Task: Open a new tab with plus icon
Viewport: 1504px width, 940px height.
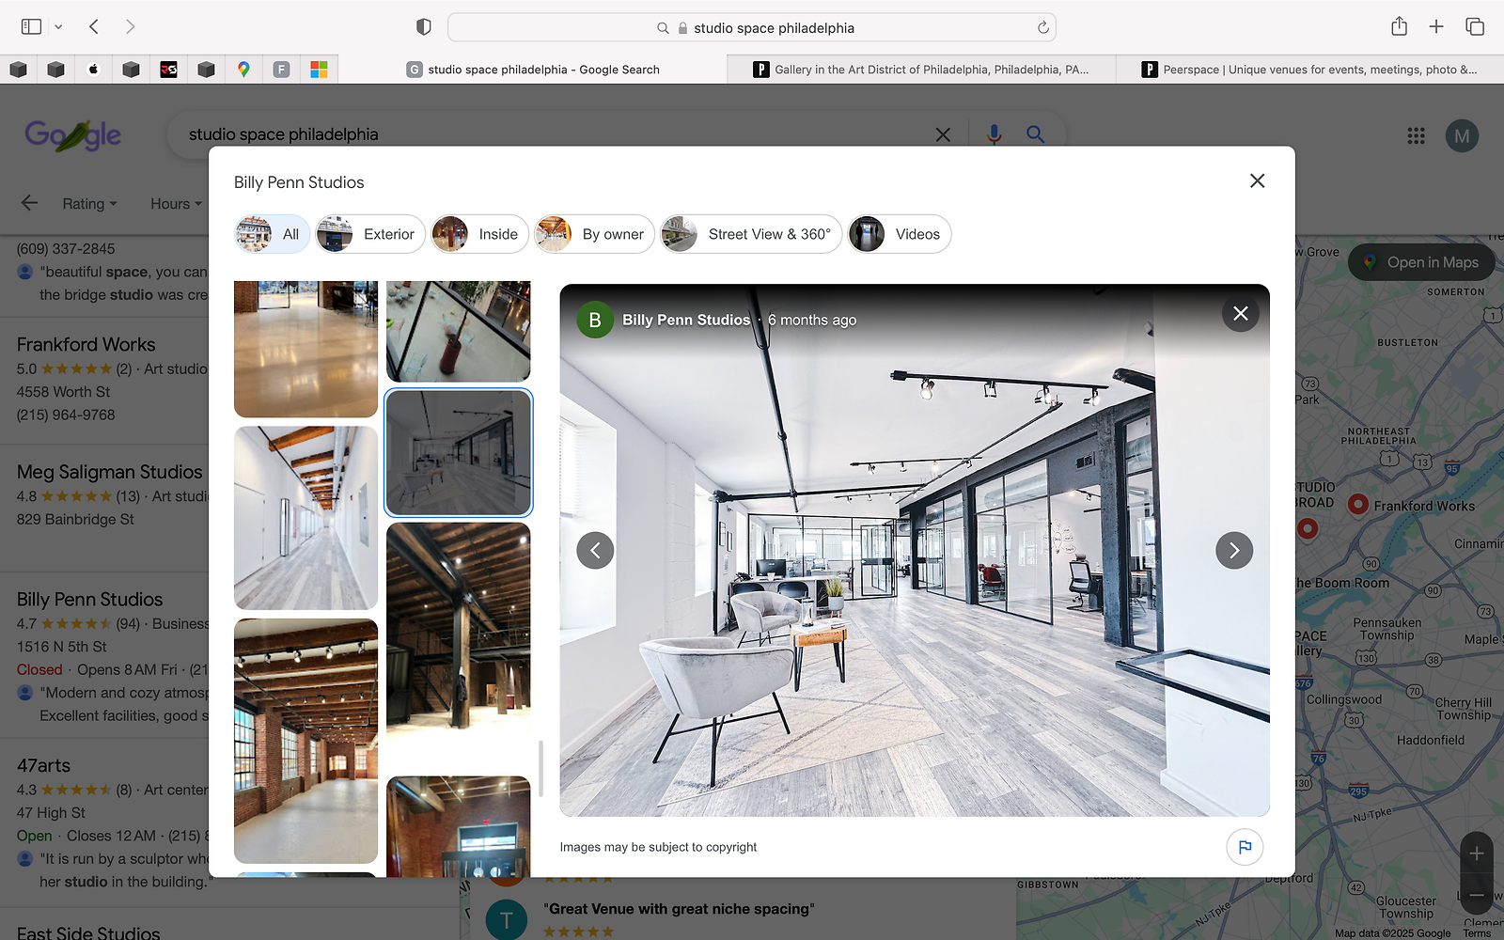Action: (x=1435, y=27)
